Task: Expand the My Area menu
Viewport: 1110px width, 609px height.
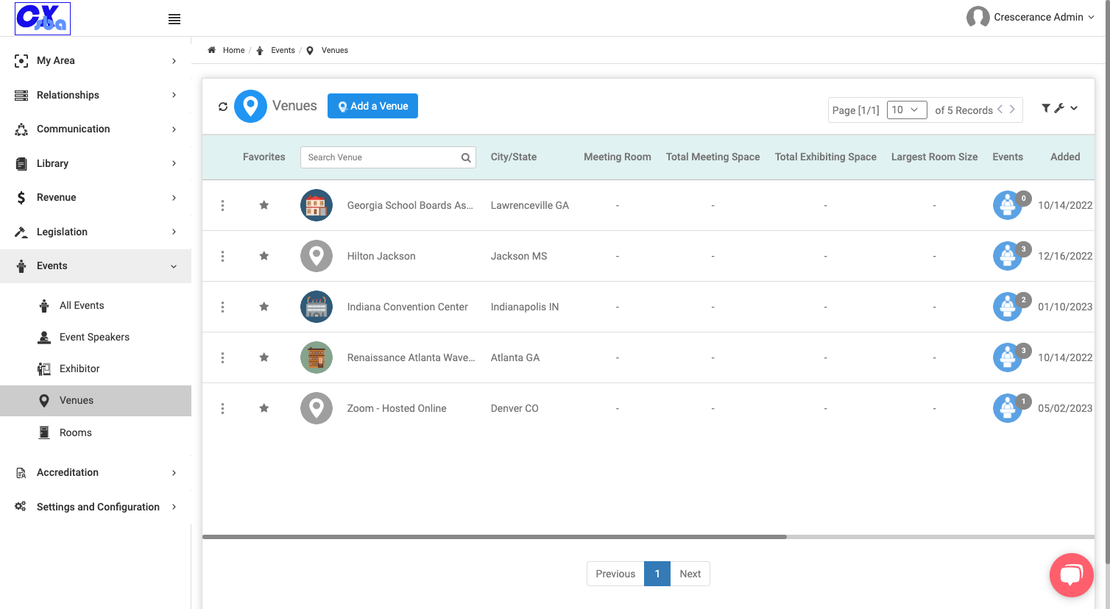Action: [96, 61]
